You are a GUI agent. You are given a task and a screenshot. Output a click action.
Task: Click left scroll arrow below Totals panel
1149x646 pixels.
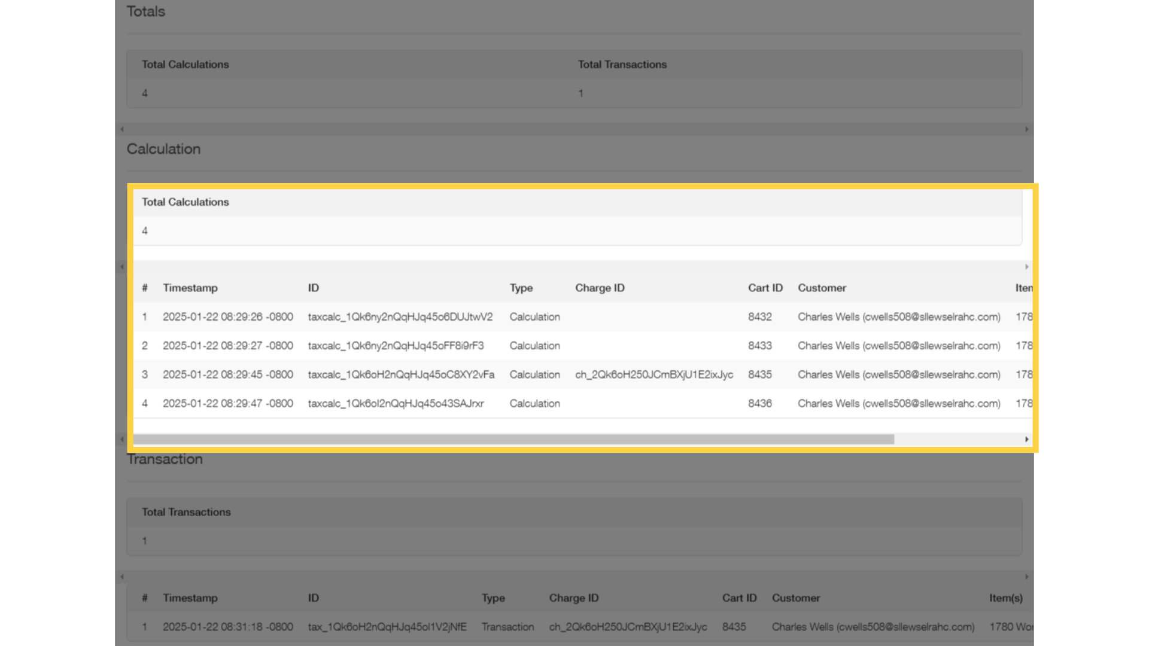coord(122,129)
